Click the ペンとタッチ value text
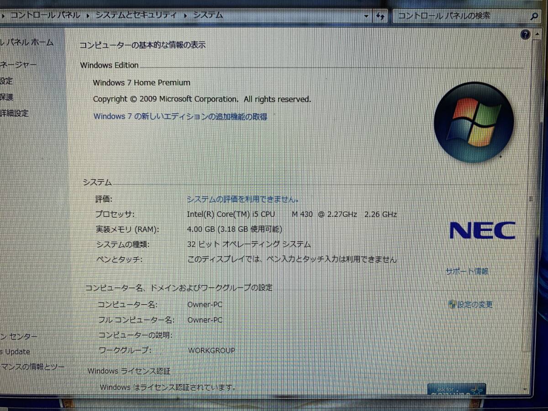Viewport: 548px width, 411px height. [292, 259]
